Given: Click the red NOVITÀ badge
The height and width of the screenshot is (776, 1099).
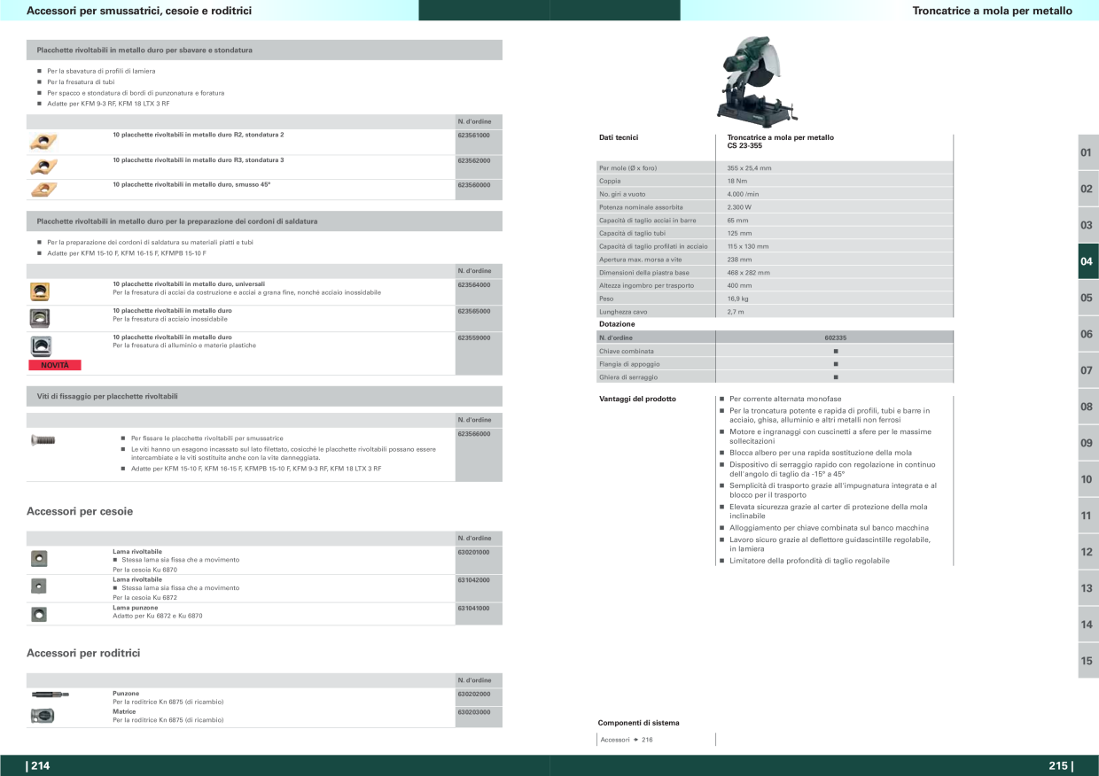Looking at the screenshot, I should point(55,365).
